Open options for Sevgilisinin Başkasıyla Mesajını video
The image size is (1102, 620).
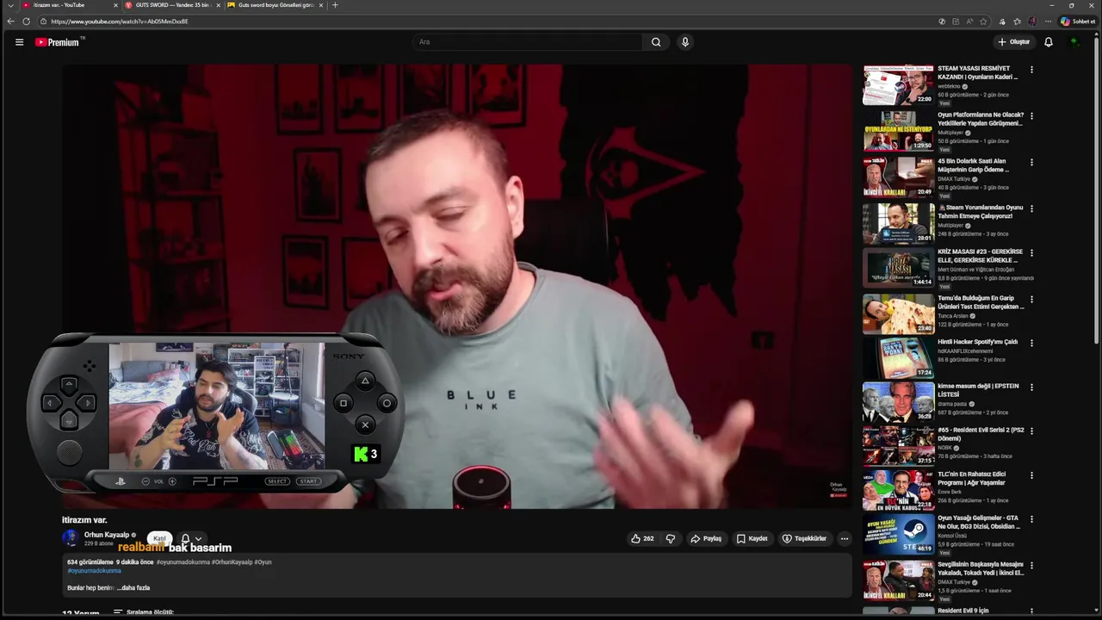click(x=1031, y=566)
